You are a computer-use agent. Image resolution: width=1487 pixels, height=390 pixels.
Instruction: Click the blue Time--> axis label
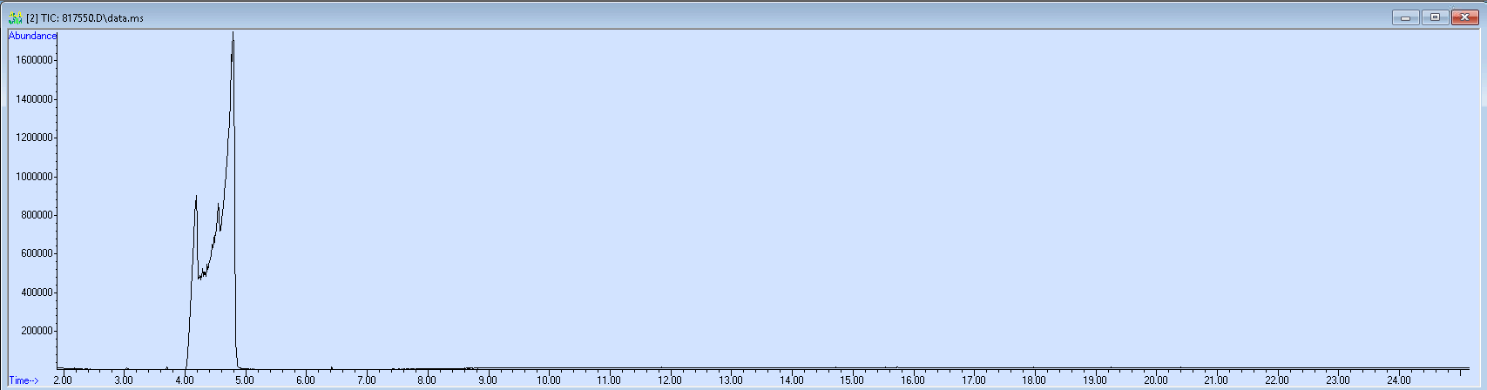tap(24, 380)
